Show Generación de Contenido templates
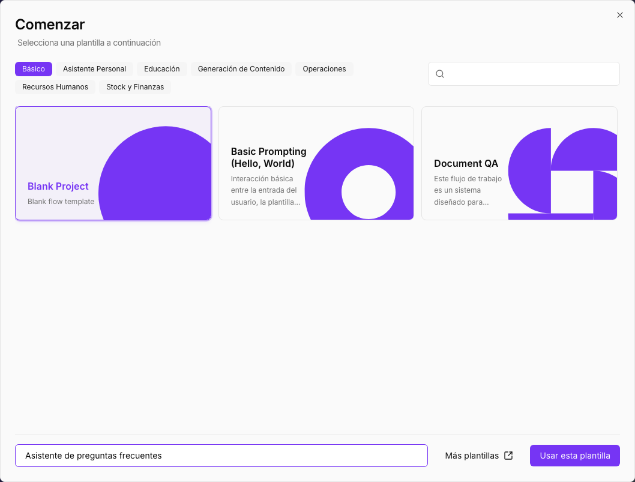The image size is (635, 482). pyautogui.click(x=241, y=69)
